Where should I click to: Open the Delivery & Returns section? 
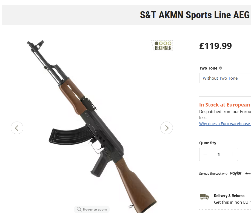tap(229, 196)
